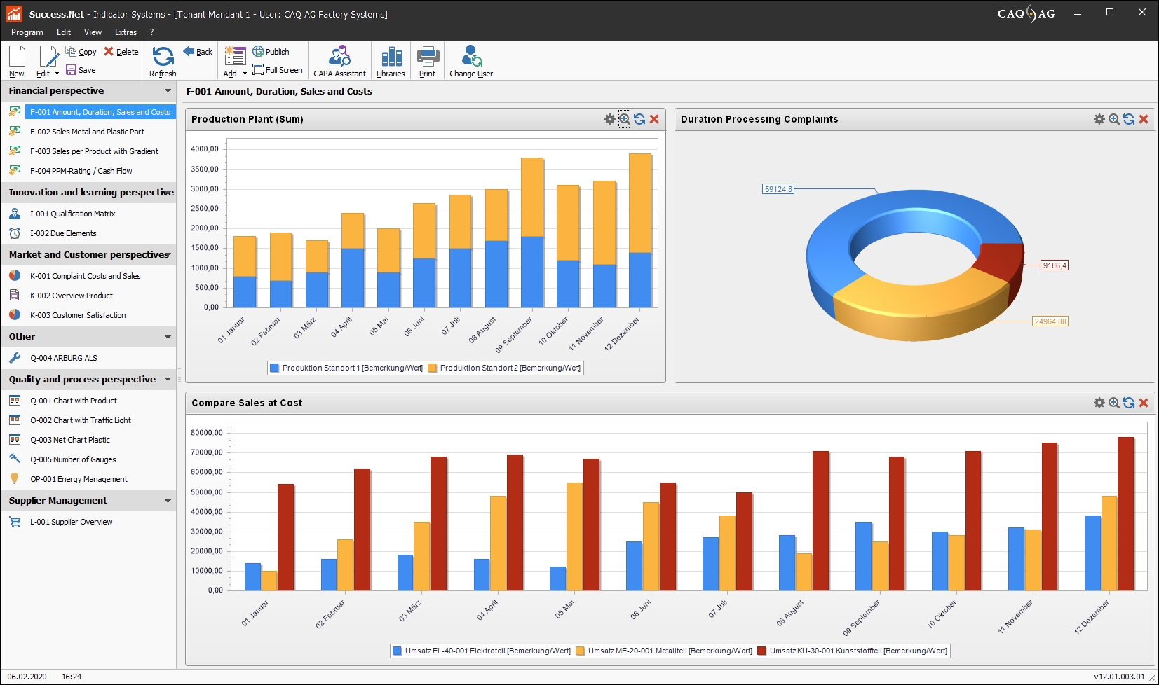Delete the selected indicator
1159x685 pixels.
click(x=121, y=52)
